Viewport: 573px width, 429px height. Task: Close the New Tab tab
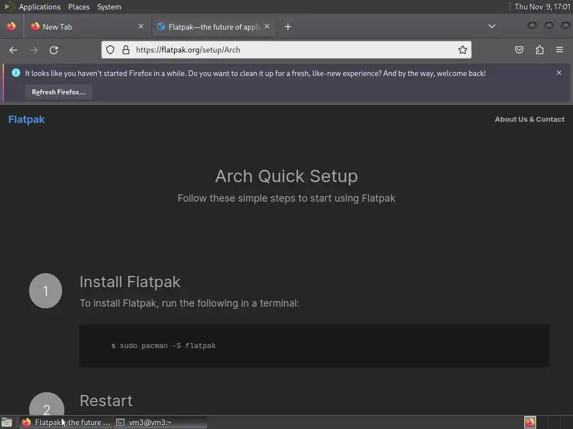[141, 26]
